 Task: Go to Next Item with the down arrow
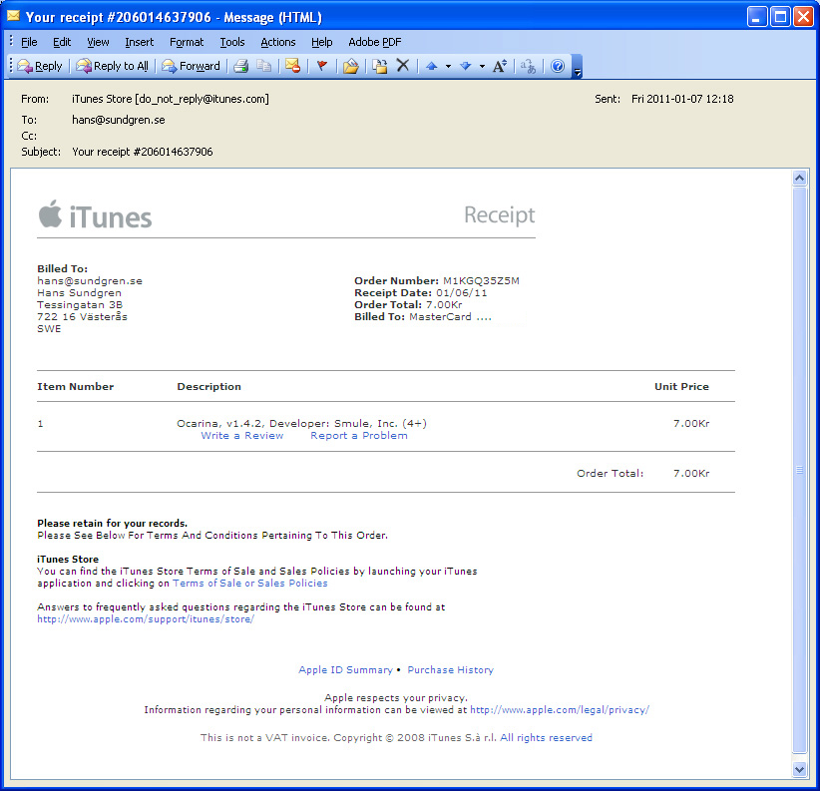pos(466,66)
